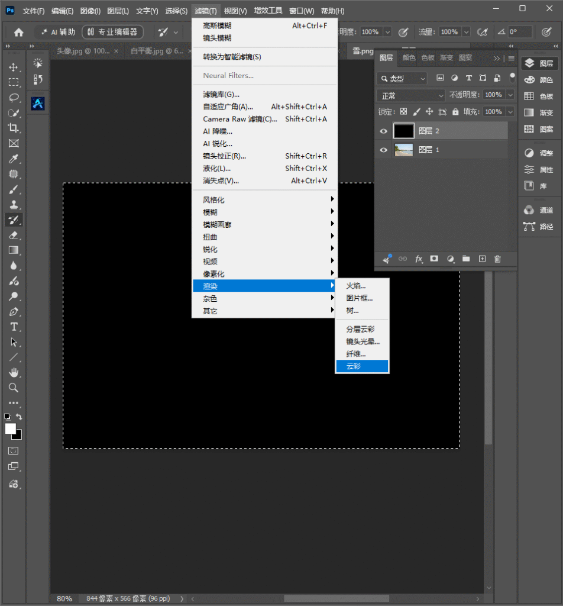Create a new layer via plus icon
Viewport: 563px width, 606px height.
482,259
